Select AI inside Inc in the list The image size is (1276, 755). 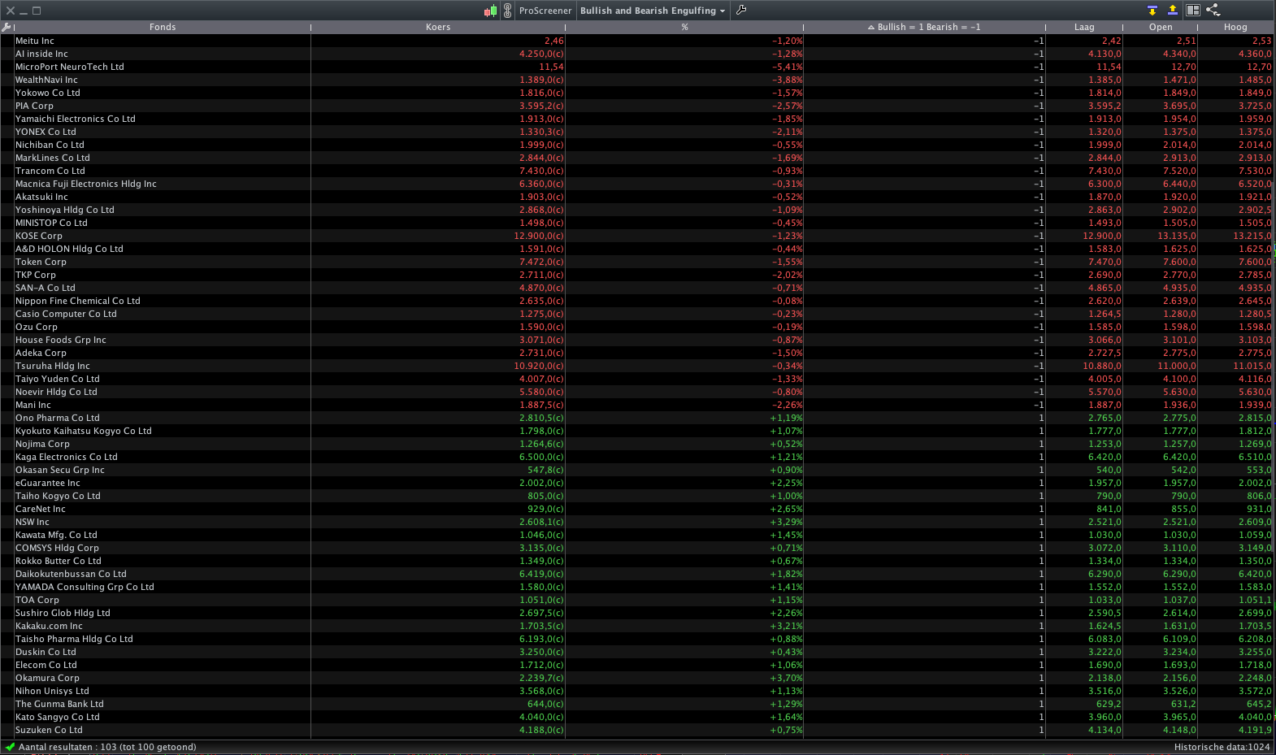pos(41,54)
